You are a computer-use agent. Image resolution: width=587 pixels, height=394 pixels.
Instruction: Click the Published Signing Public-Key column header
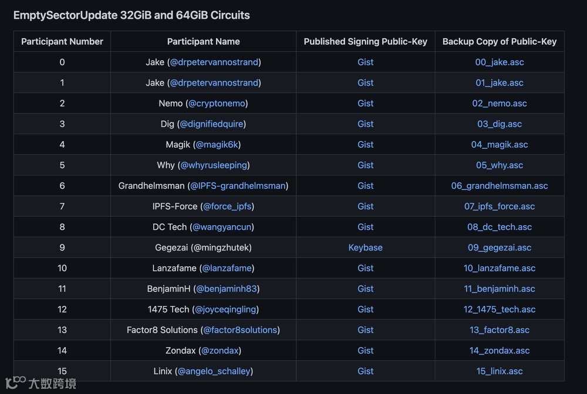point(365,42)
